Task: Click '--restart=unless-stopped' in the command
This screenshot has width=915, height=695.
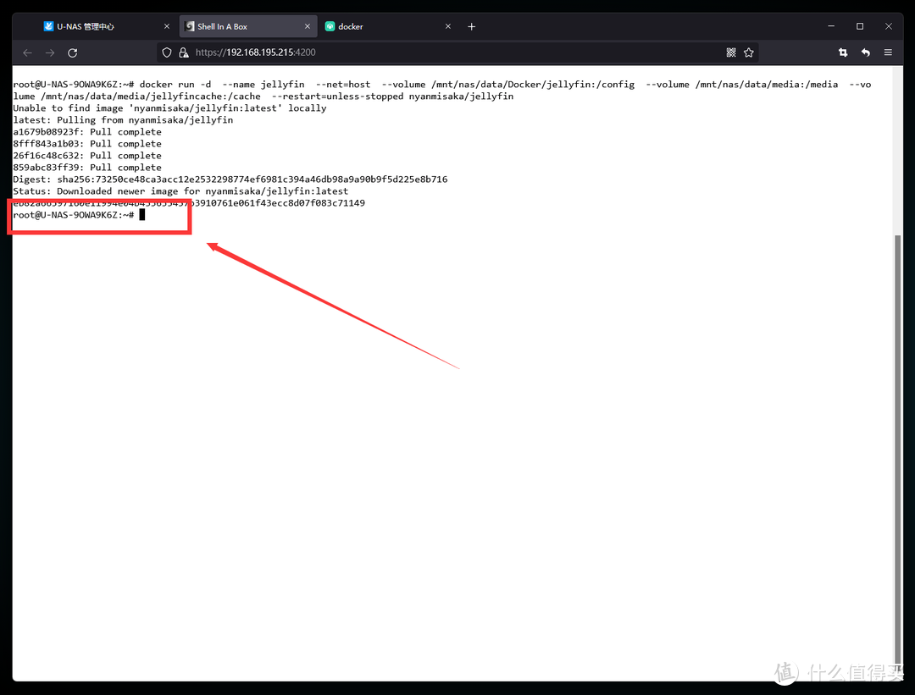Action: point(337,97)
